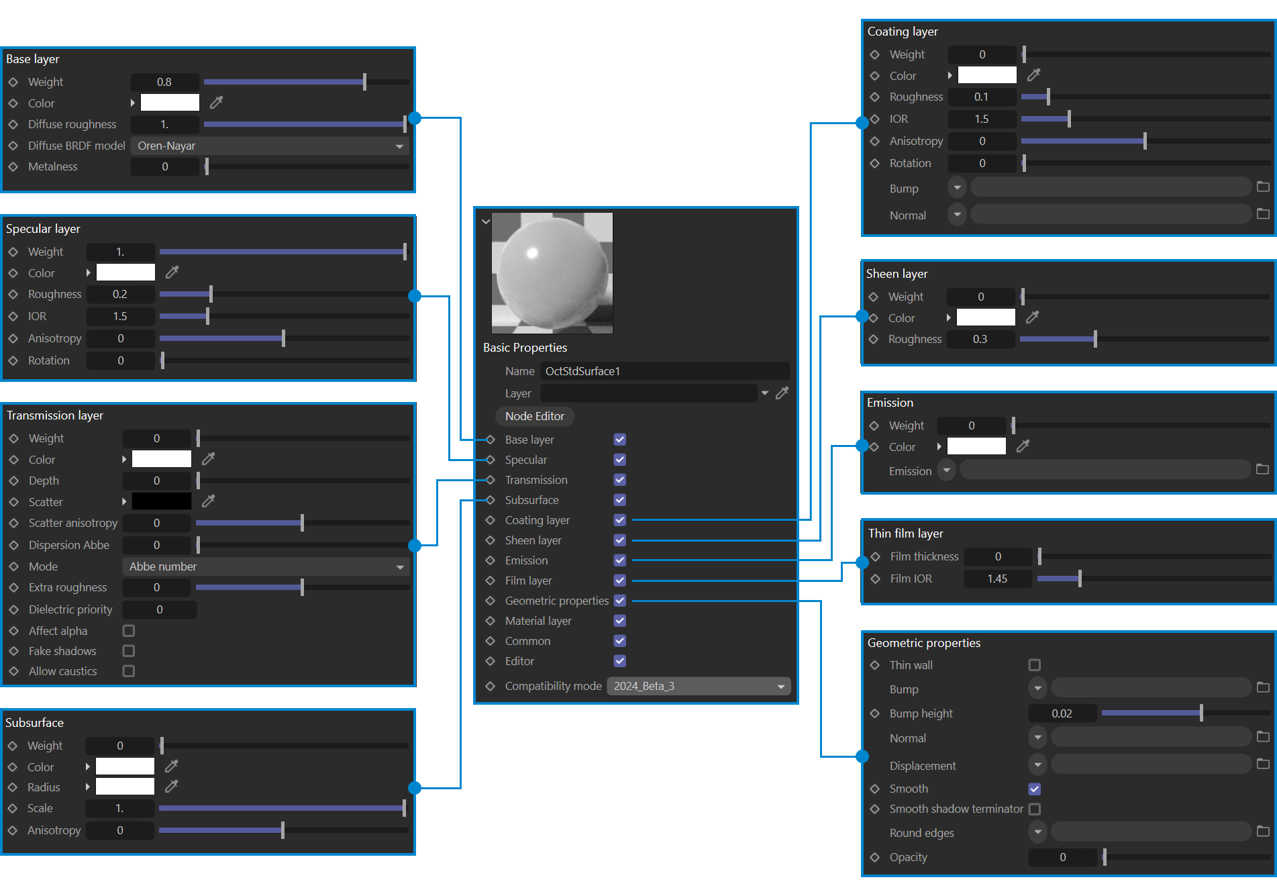The height and width of the screenshot is (896, 1277).
Task: Click the Coating layer Color eyedropper
Action: click(1033, 75)
